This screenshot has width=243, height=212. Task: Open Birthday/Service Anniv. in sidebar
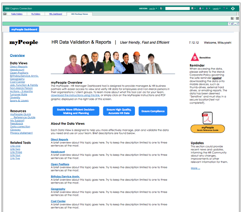[24, 76]
